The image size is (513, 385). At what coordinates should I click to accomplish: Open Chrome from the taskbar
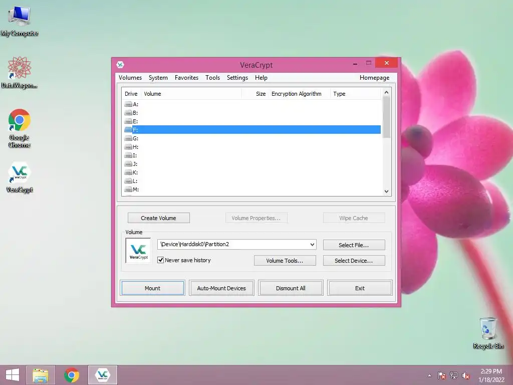[x=72, y=375]
